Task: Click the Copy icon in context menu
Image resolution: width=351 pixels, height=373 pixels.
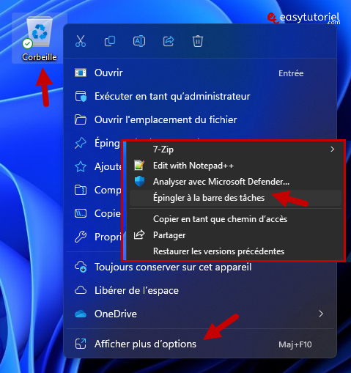Action: [110, 41]
